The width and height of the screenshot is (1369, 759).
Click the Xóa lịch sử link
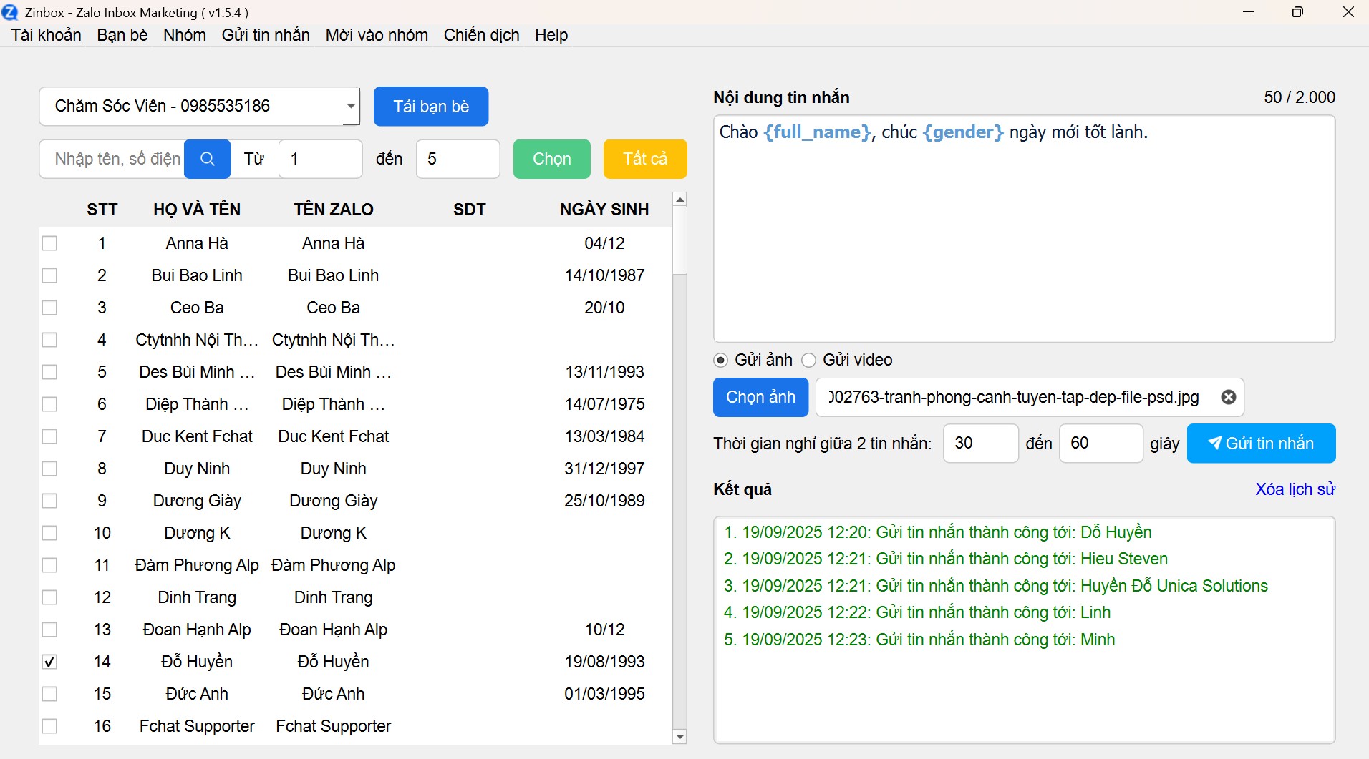(1295, 489)
